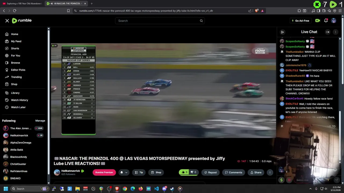Toggle system volume speaker icon
Screen dimensions: 344x193
click(326, 189)
